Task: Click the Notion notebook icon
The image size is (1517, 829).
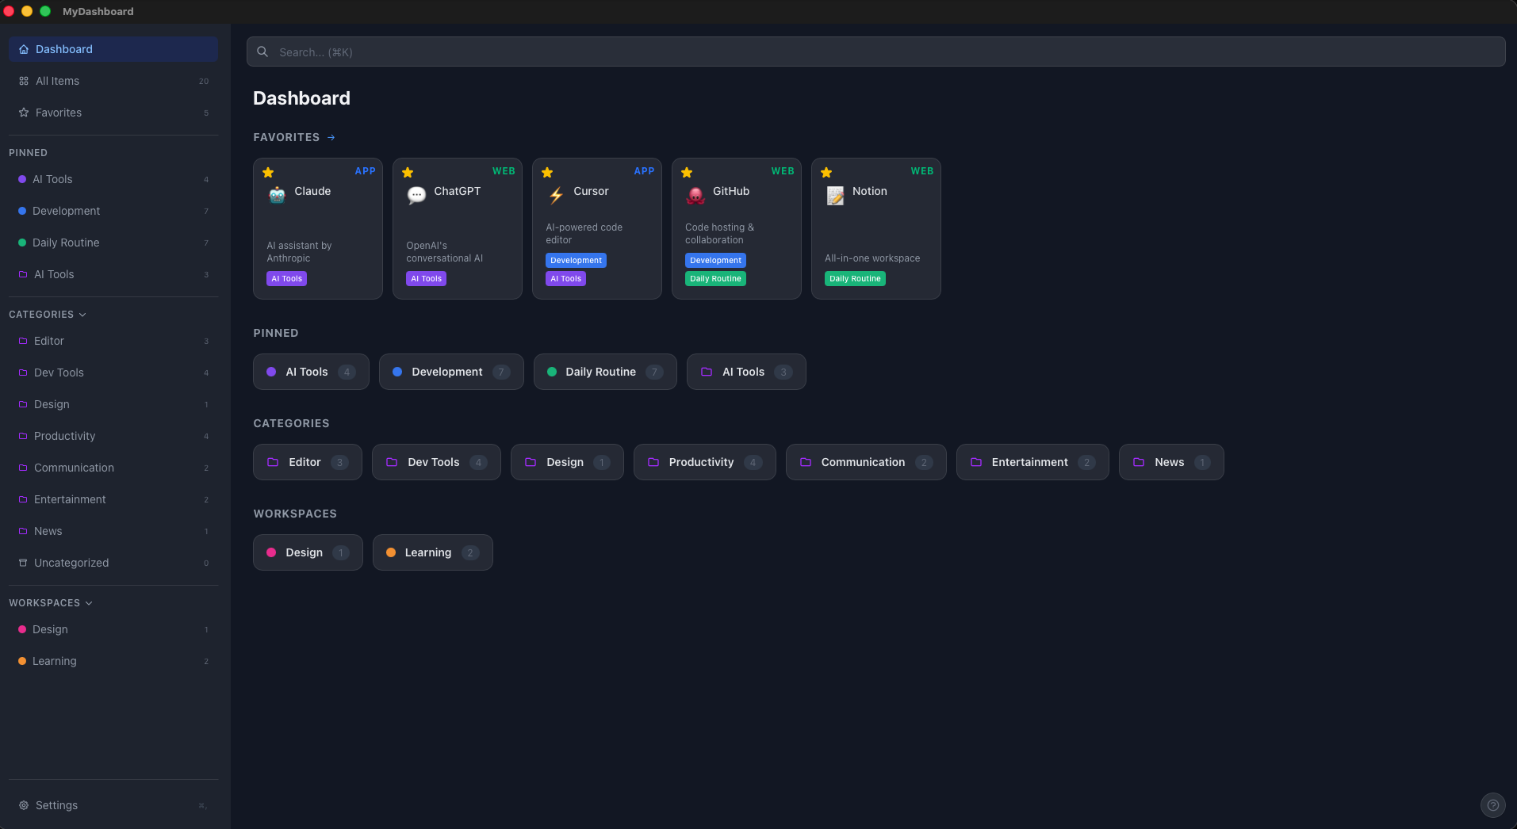Action: click(x=835, y=195)
